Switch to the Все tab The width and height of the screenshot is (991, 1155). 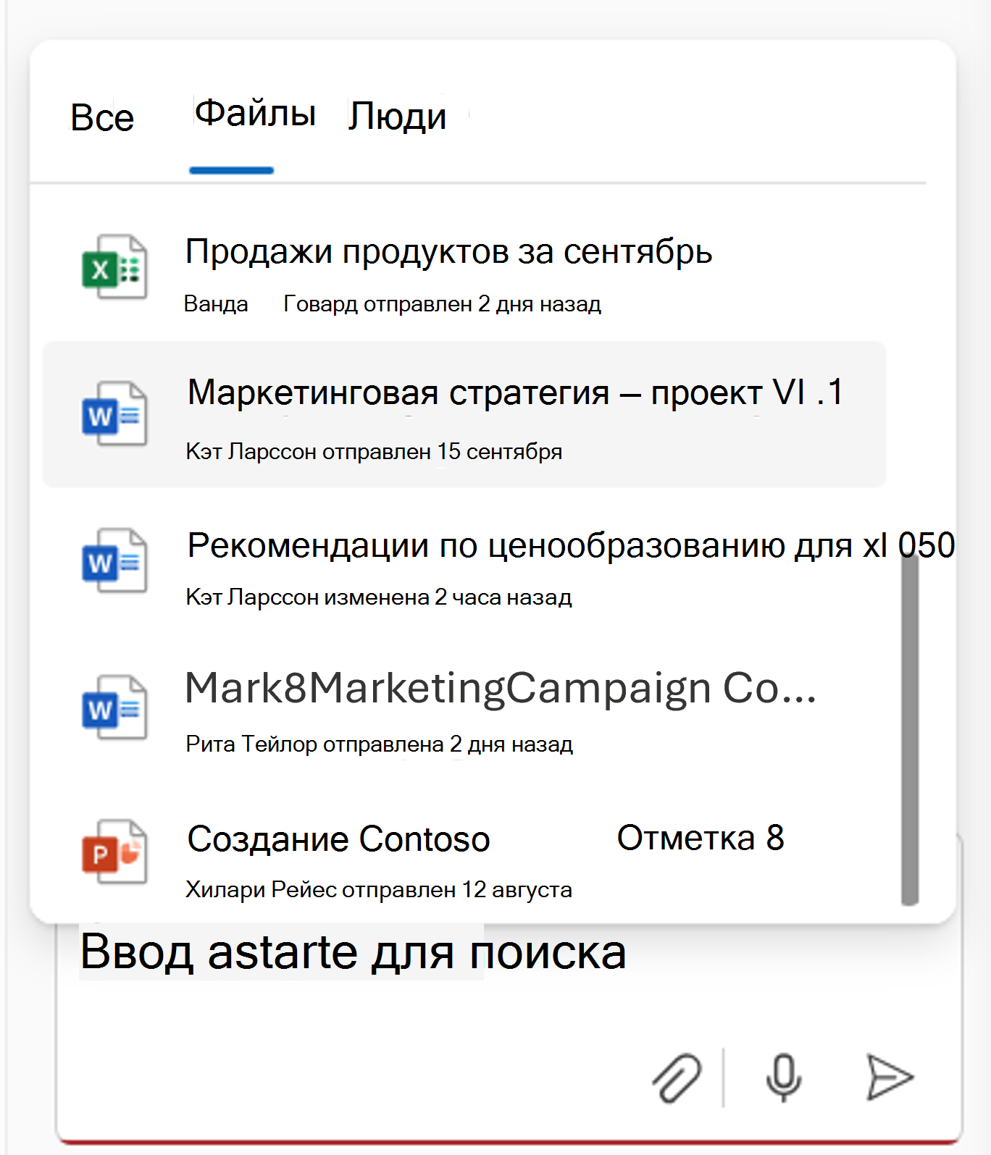102,118
